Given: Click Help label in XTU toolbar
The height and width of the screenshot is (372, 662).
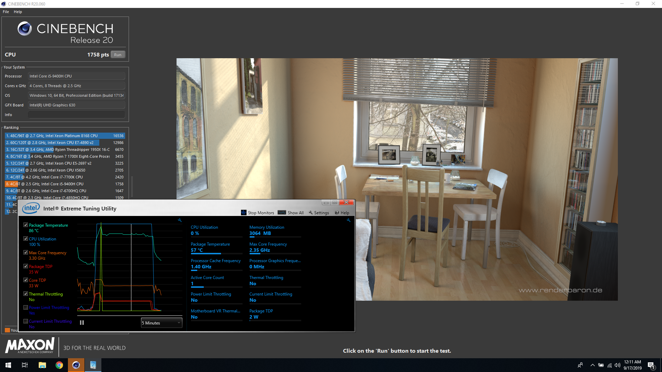Looking at the screenshot, I should (345, 213).
